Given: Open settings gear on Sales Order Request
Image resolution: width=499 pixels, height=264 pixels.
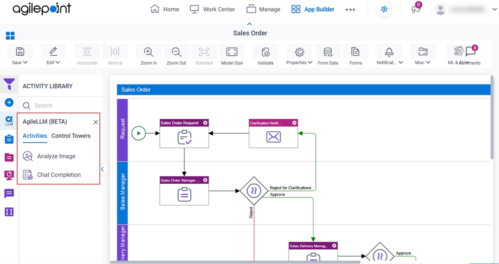Looking at the screenshot, I should [205, 123].
